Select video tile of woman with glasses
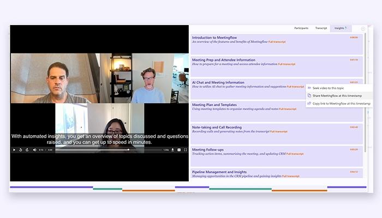 point(100,128)
